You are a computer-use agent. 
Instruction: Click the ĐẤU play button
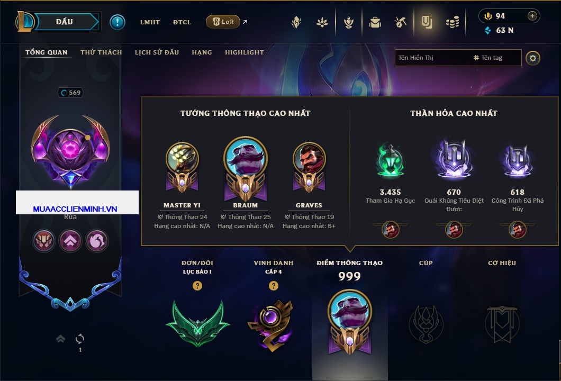pyautogui.click(x=65, y=22)
